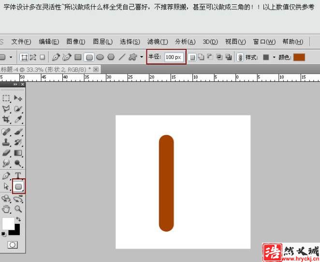Image resolution: width=320 pixels, height=262 pixels.
Task: Select the Zoom magnifier tool
Action: tap(18, 209)
